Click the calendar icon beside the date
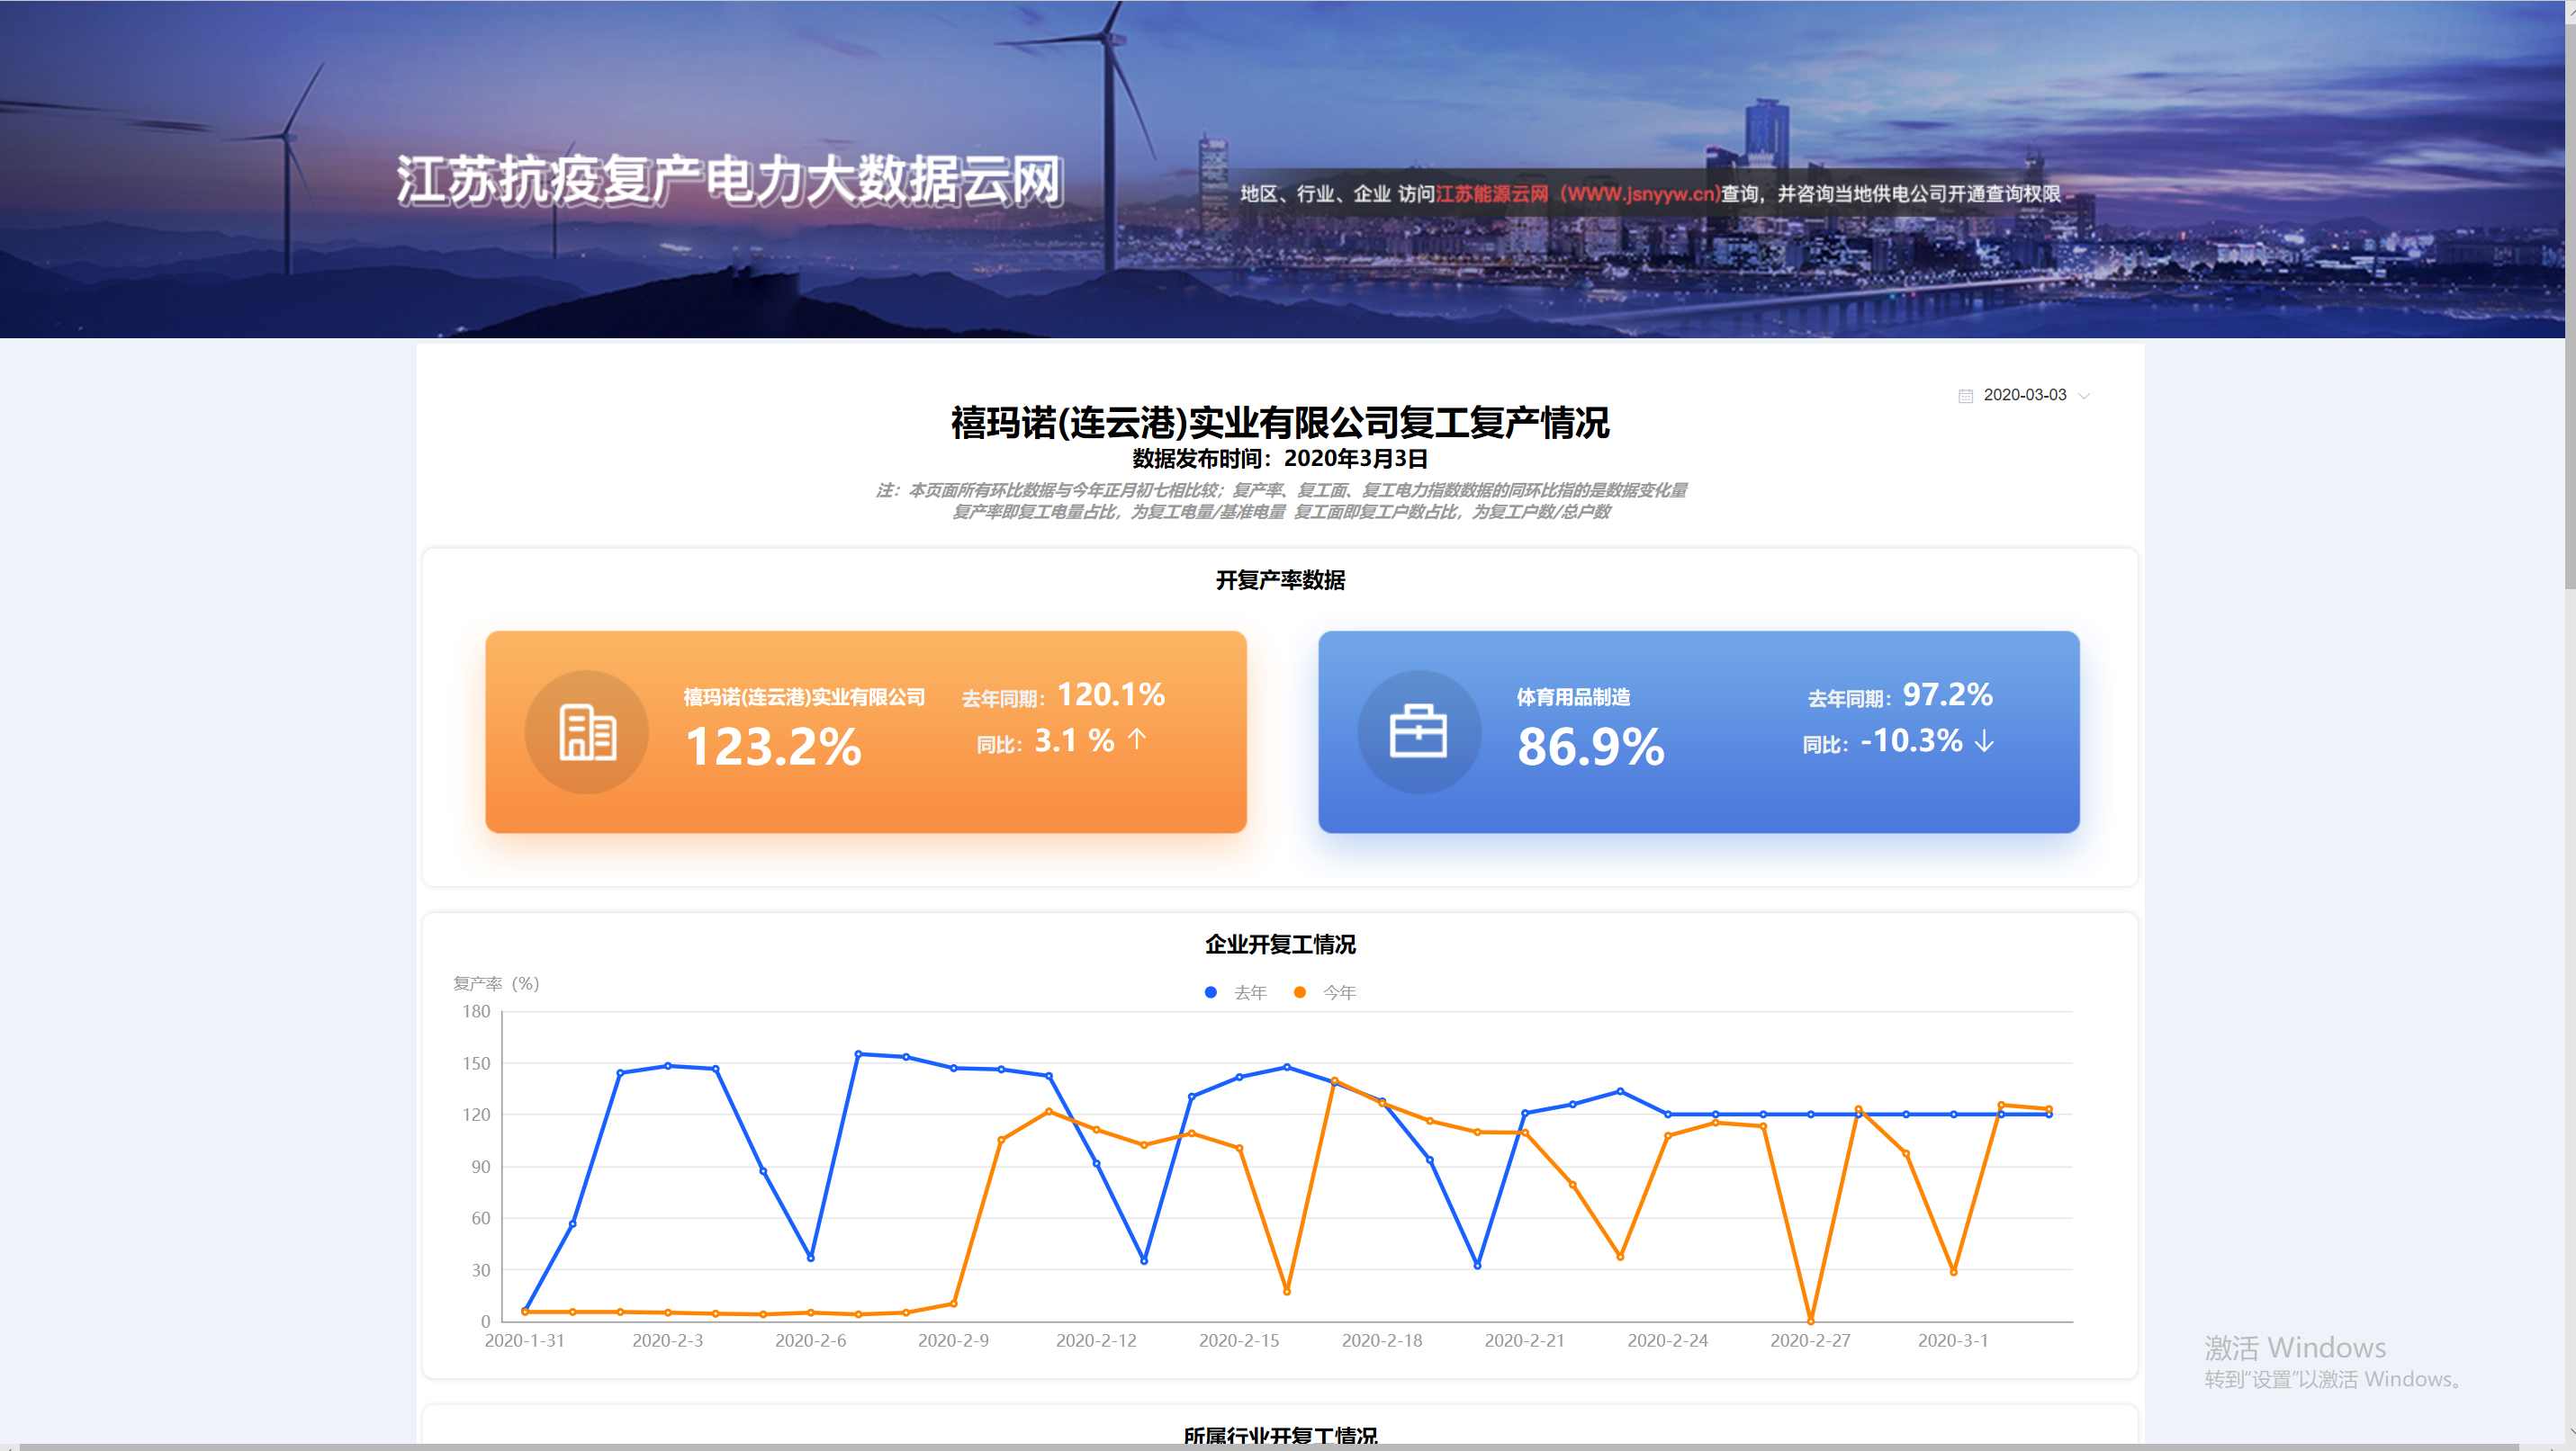The height and width of the screenshot is (1451, 2576). (1965, 396)
